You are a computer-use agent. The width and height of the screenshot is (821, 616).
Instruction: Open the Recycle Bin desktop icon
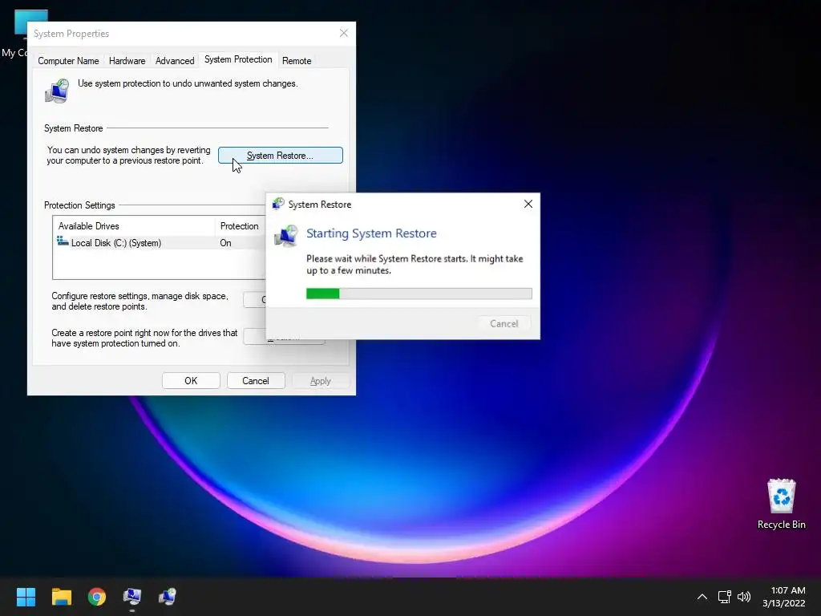781,504
